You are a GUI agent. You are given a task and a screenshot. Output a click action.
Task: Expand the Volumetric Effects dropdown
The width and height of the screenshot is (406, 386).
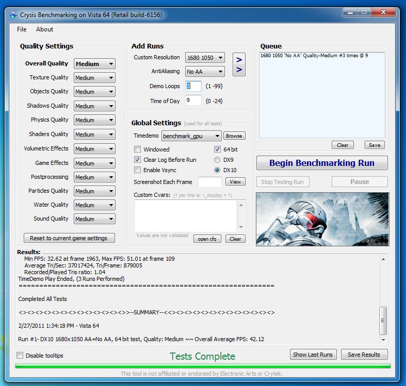click(94, 149)
